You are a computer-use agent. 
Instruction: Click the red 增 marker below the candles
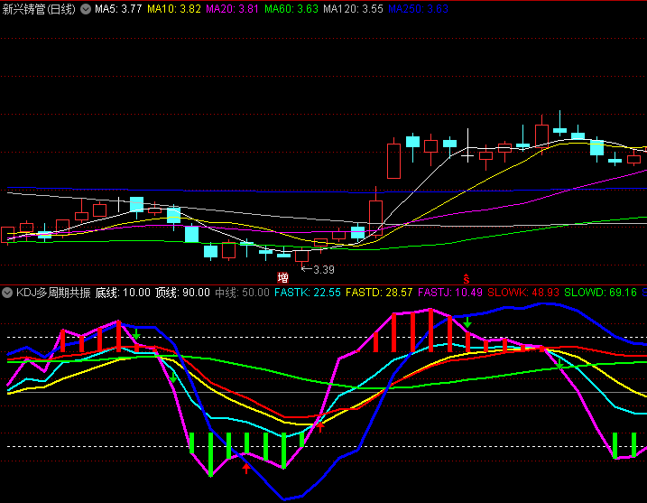(x=283, y=278)
